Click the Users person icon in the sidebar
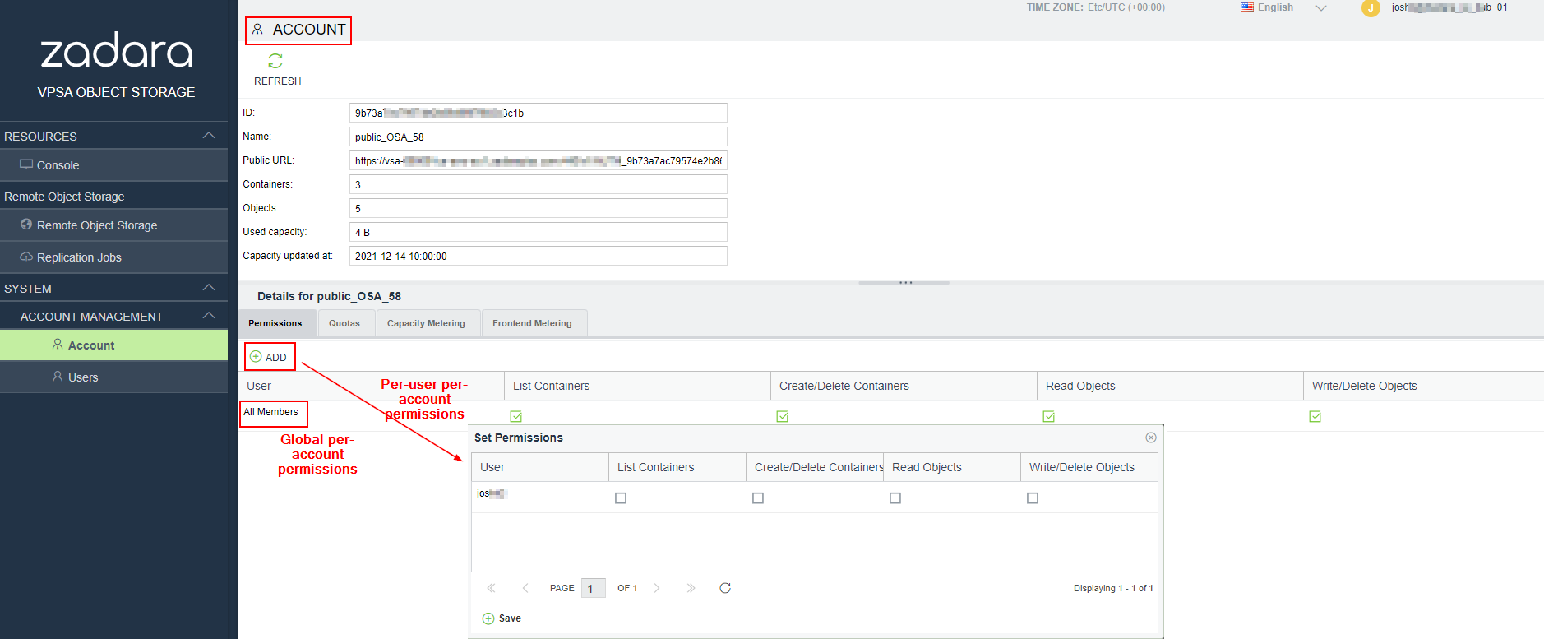The width and height of the screenshot is (1544, 639). tap(58, 377)
